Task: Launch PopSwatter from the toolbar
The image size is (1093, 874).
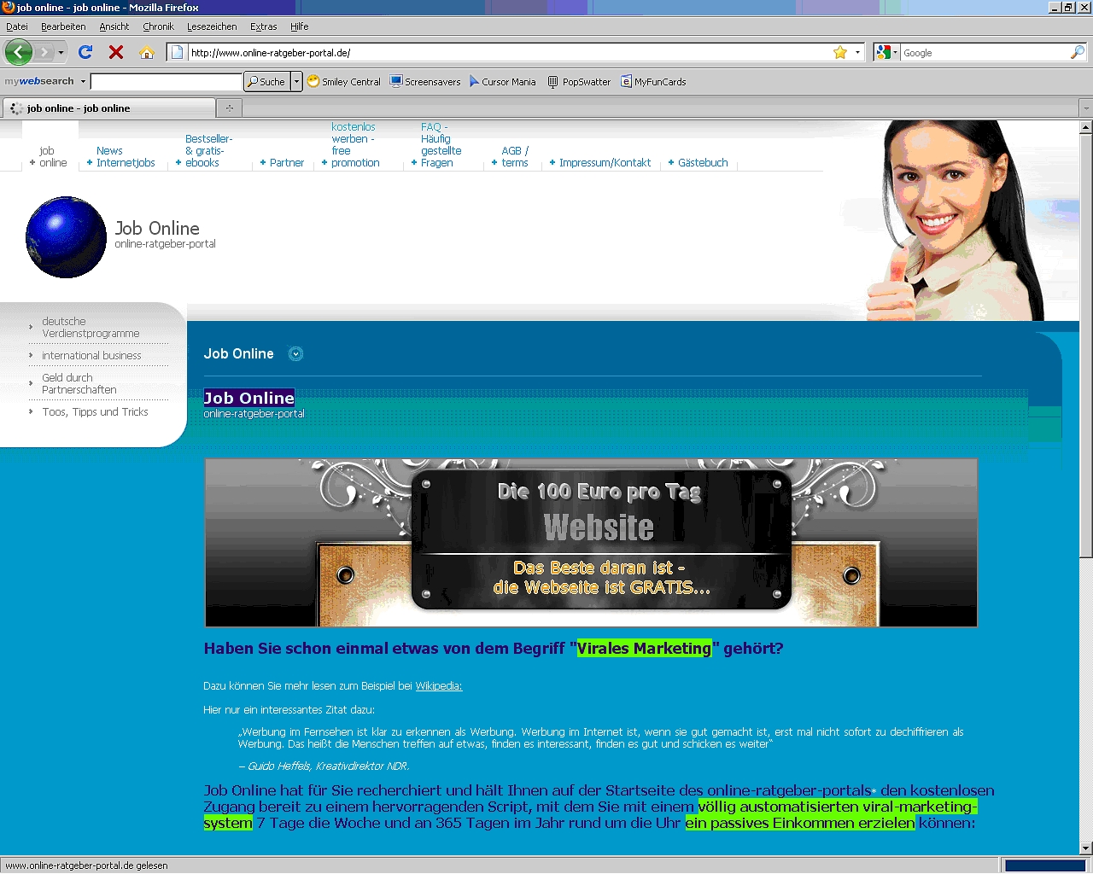Action: (x=579, y=82)
